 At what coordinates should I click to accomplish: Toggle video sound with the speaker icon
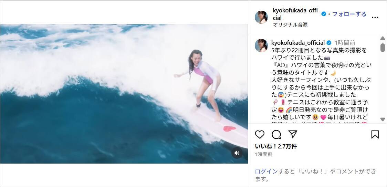click(x=237, y=153)
